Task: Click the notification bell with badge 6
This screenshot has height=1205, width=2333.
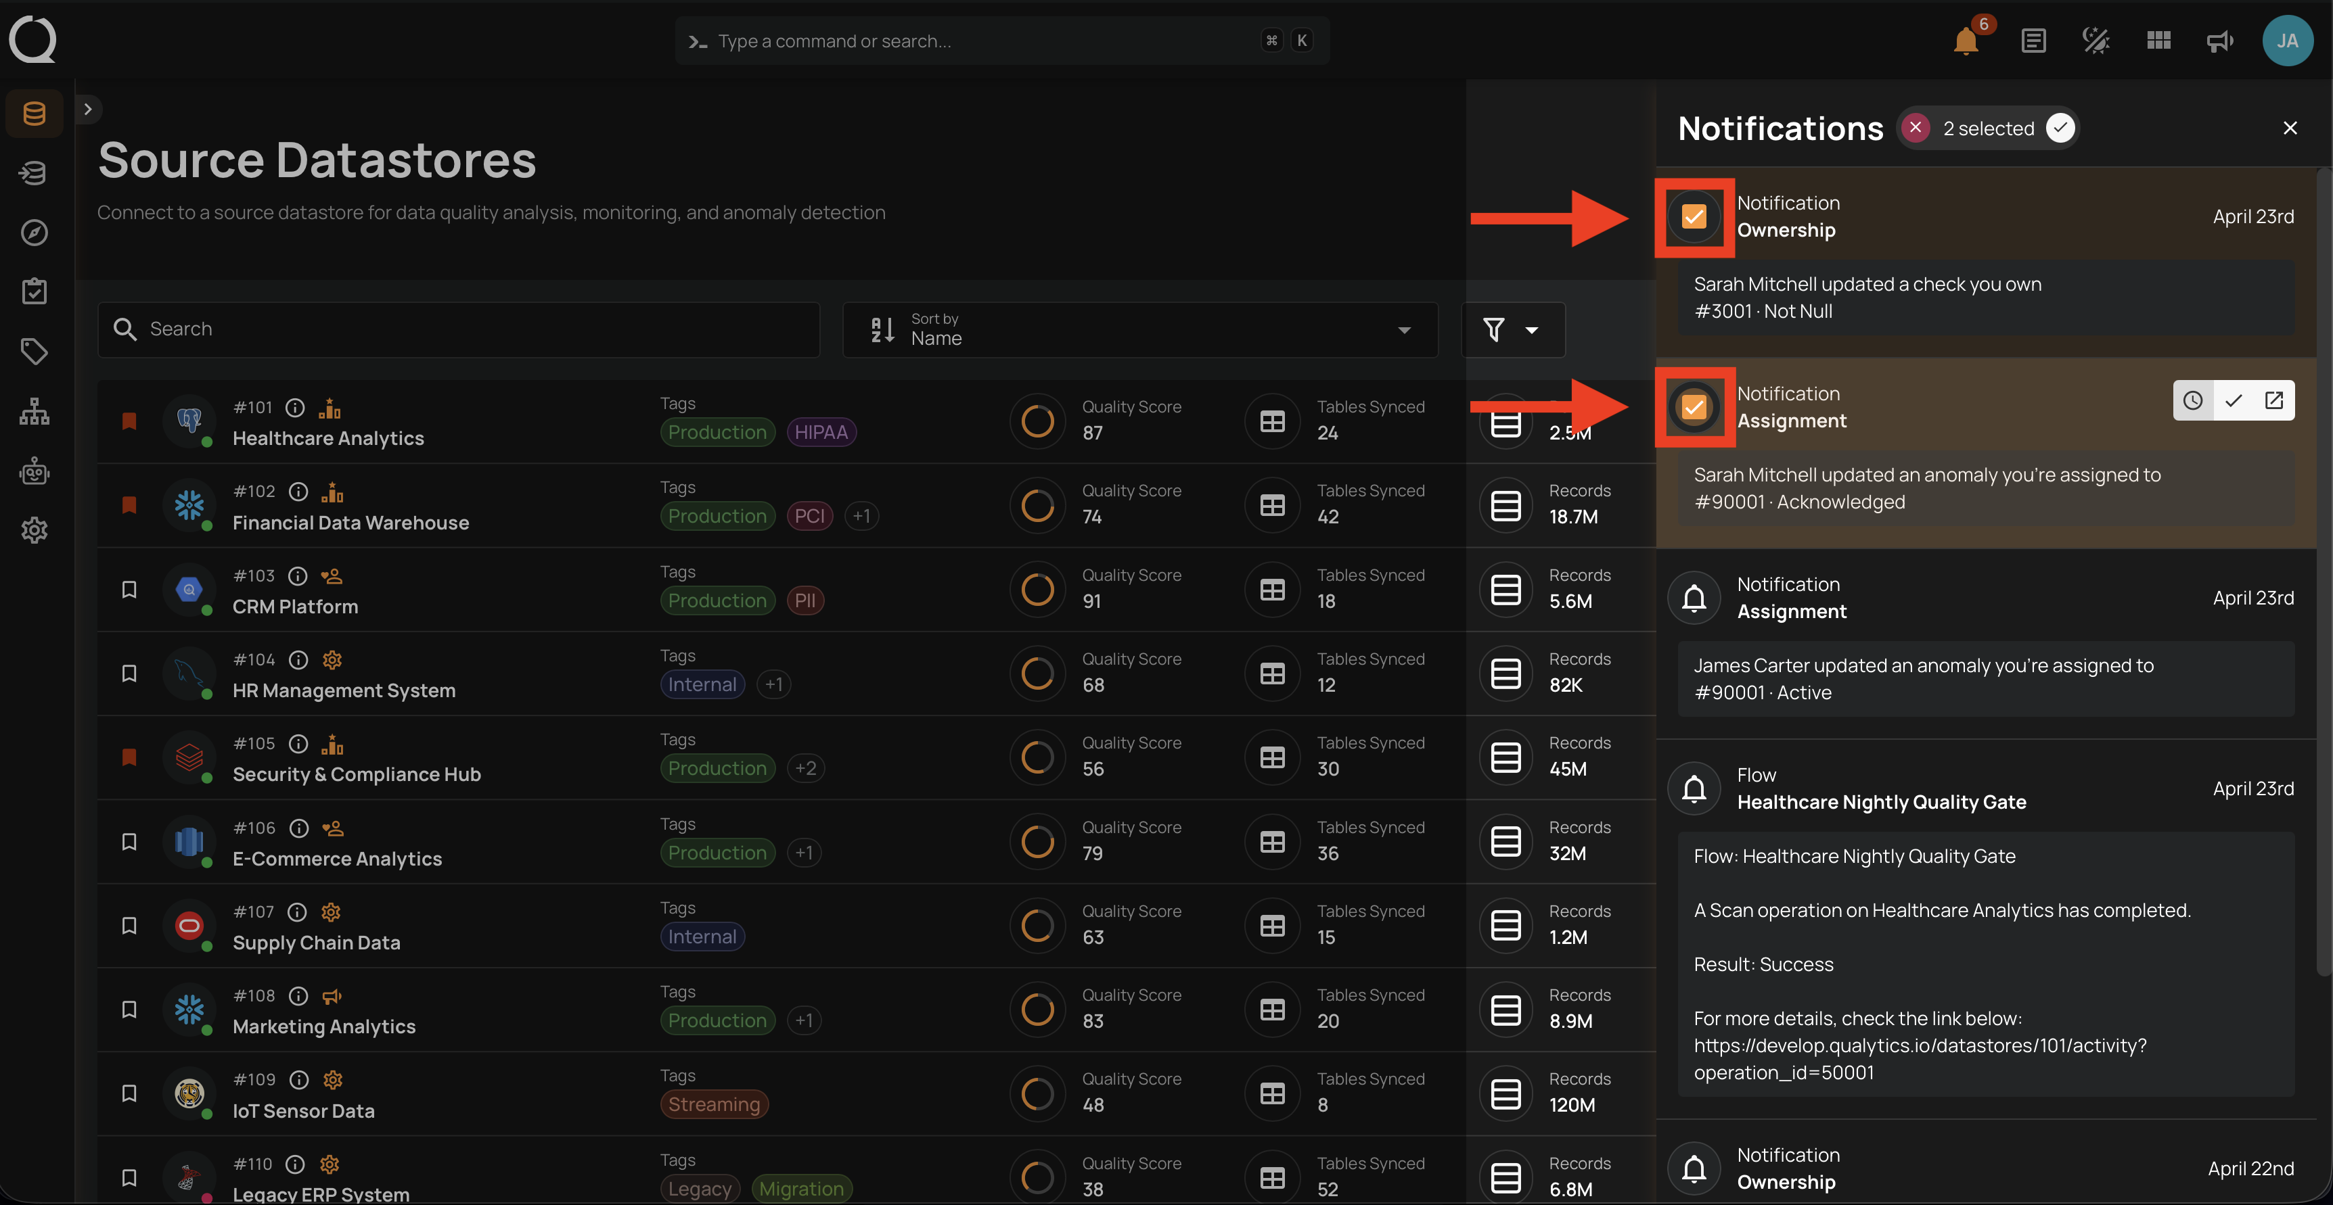Action: 1966,41
